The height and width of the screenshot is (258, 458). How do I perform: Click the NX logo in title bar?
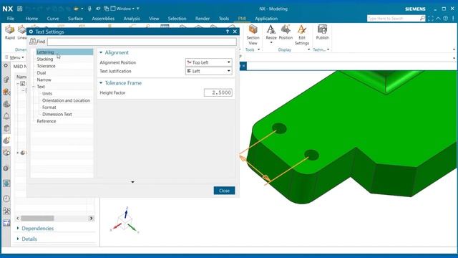[x=8, y=9]
